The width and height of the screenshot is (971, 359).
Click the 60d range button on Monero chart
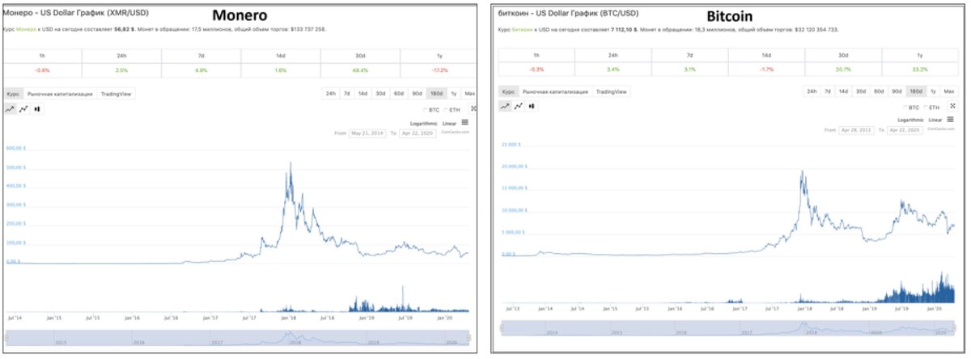pyautogui.click(x=399, y=94)
